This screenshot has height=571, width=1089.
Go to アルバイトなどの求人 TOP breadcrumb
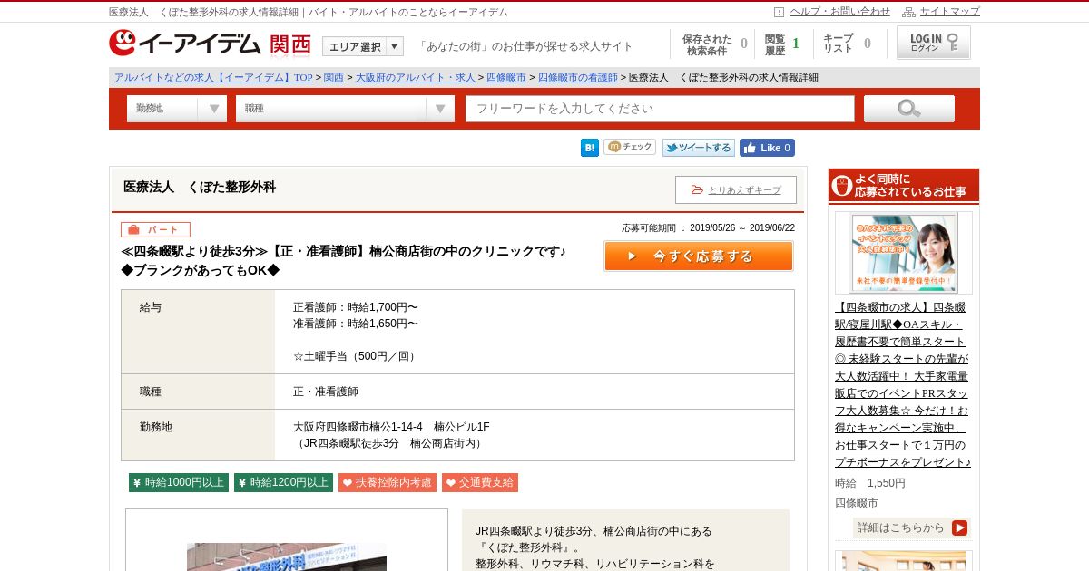point(213,78)
